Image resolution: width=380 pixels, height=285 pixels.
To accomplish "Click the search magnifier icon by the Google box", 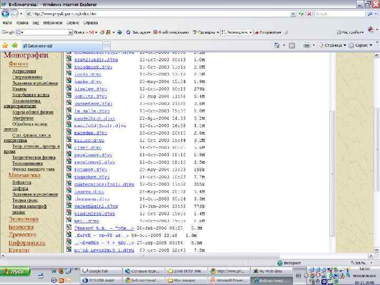I will pyautogui.click(x=370, y=14).
